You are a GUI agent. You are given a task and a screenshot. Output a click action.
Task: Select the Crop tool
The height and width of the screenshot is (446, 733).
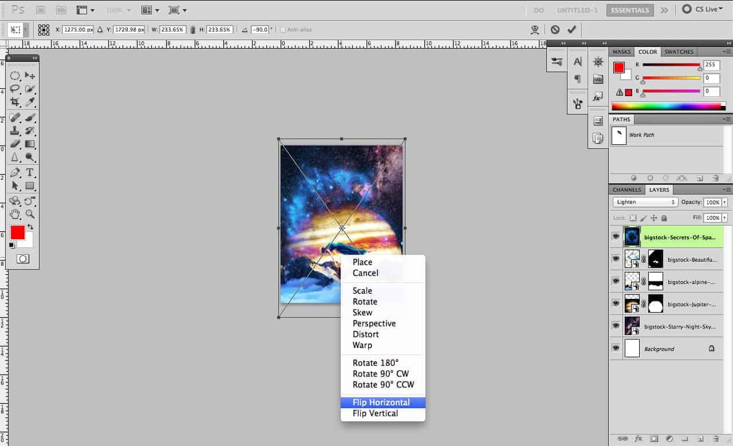click(x=15, y=102)
